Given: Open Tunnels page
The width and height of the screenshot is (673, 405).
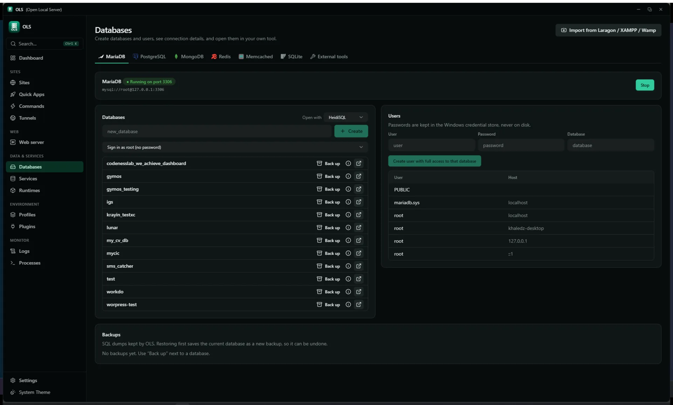Looking at the screenshot, I should point(45,118).
